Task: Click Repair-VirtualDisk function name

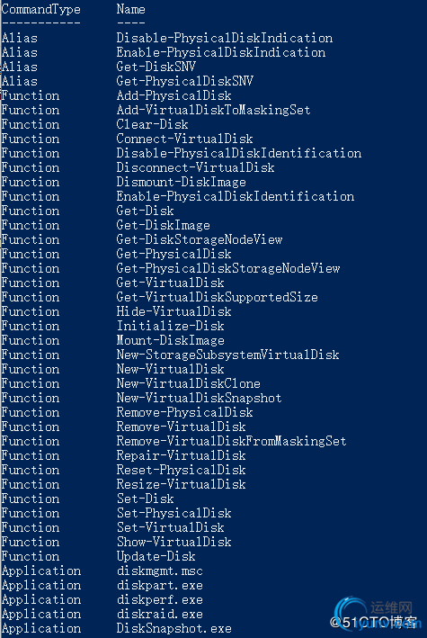Action: [181, 455]
